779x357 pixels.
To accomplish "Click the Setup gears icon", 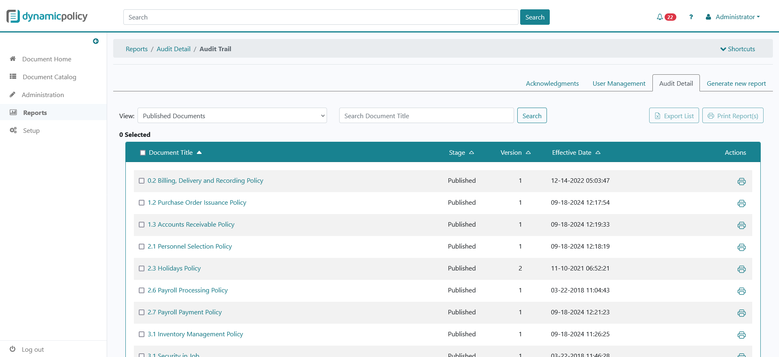I will (x=13, y=130).
